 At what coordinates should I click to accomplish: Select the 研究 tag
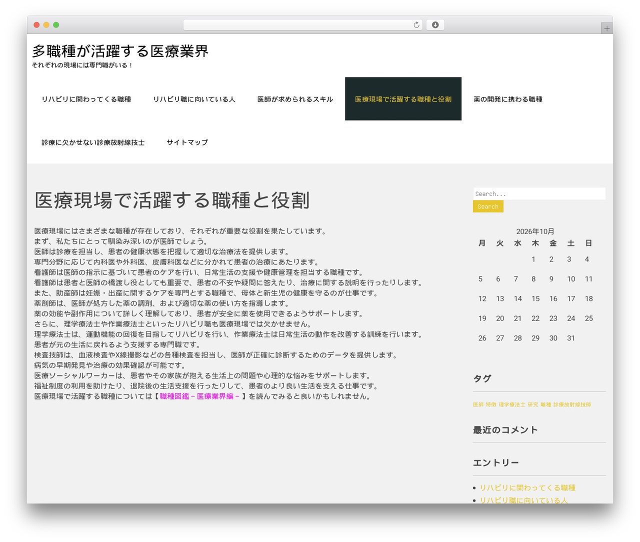[533, 404]
